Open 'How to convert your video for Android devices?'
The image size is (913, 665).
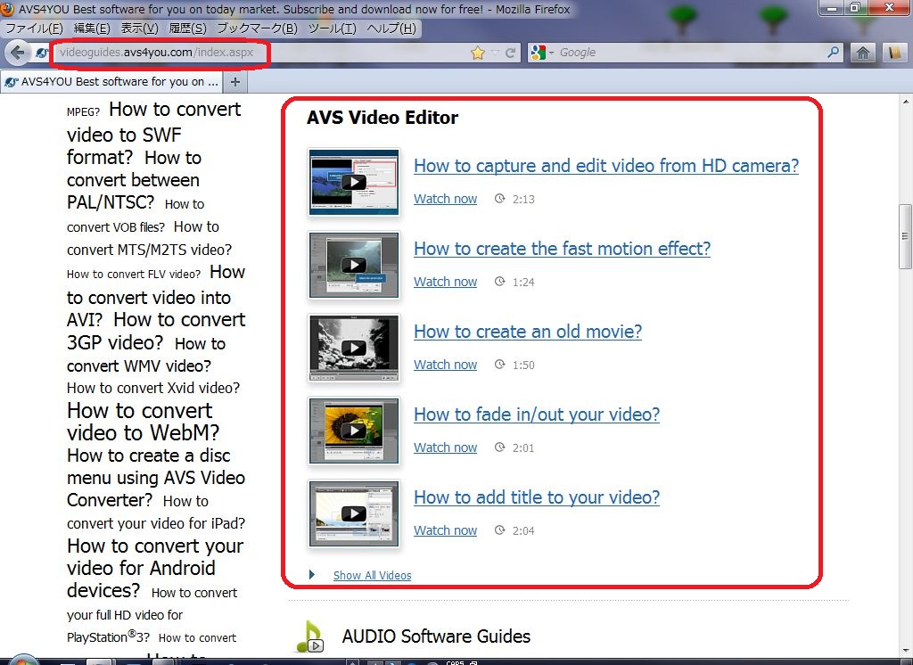155,568
